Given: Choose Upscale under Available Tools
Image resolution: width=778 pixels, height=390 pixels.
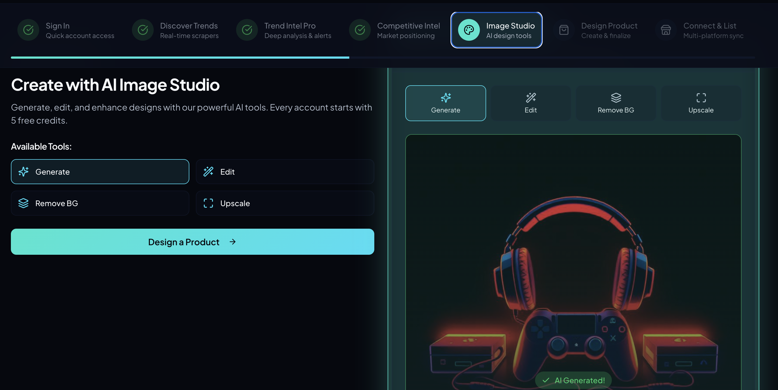Looking at the screenshot, I should pos(285,203).
